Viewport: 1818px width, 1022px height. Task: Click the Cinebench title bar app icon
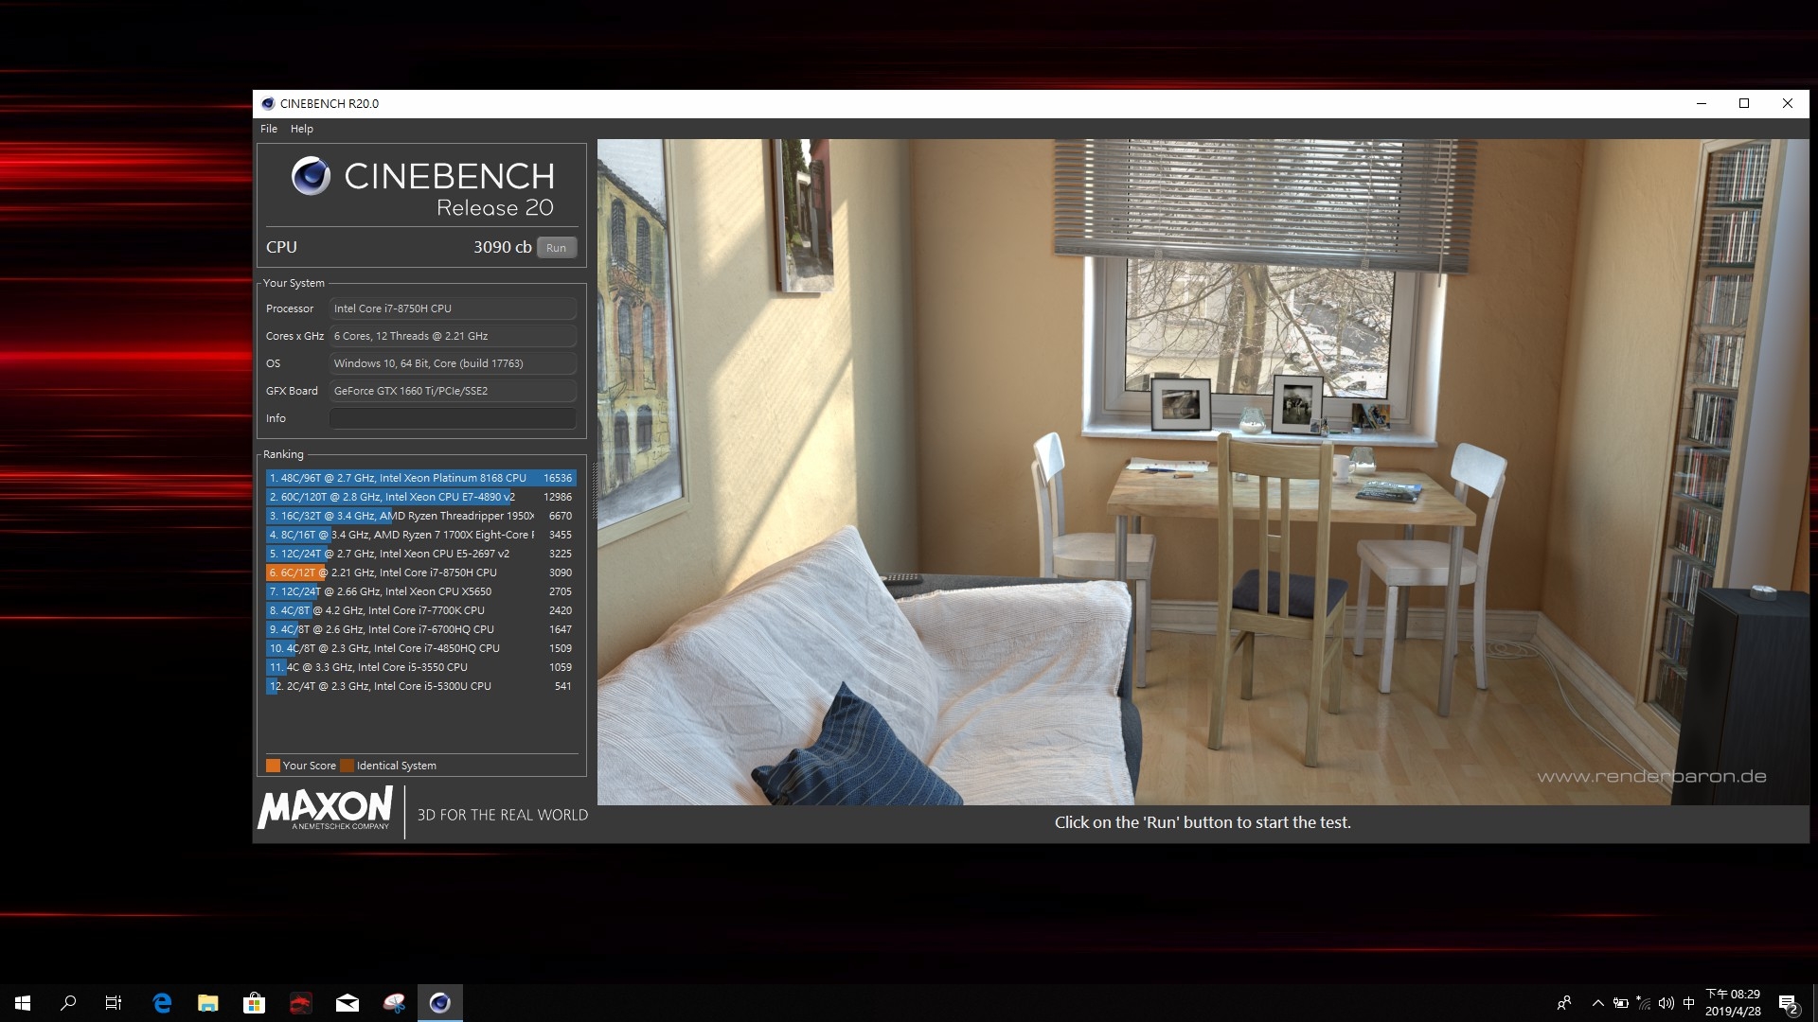point(268,104)
